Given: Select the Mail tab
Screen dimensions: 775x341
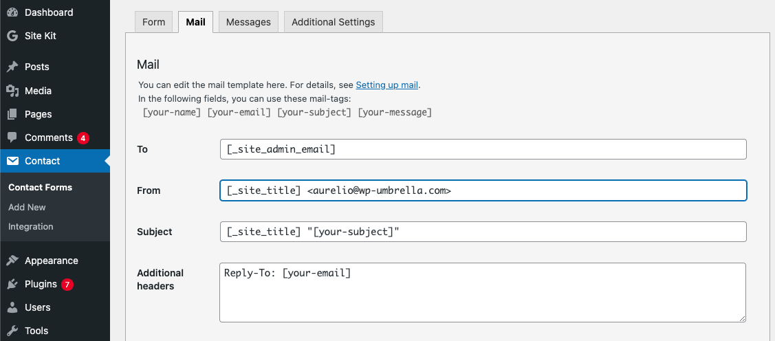Looking at the screenshot, I should pos(196,22).
